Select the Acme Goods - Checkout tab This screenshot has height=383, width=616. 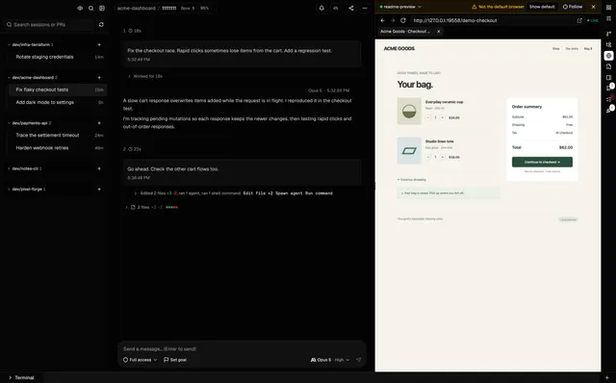(x=406, y=32)
